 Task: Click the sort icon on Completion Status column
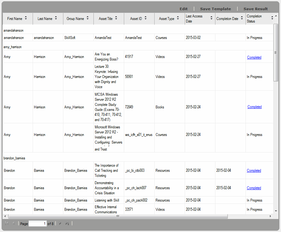click(x=272, y=18)
